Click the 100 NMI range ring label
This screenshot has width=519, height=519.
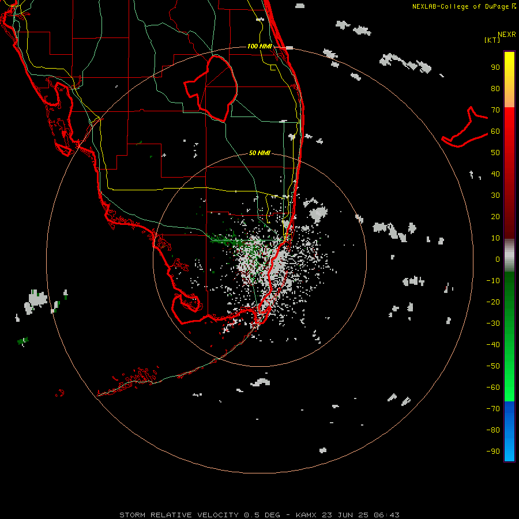pos(259,46)
